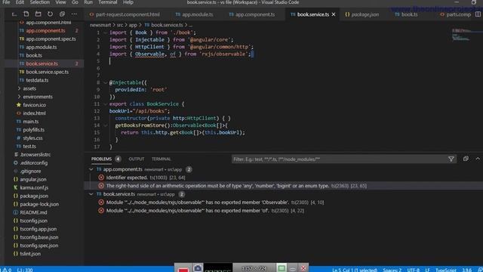
Task: Maximize the panel with the chevron-up icon
Action: pos(478,159)
